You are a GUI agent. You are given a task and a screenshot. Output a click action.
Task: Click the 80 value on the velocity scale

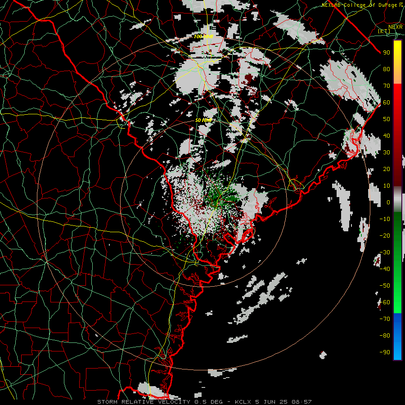(x=387, y=69)
